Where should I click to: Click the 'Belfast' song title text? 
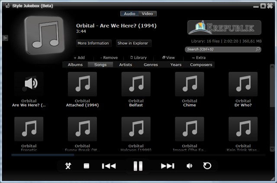(136, 105)
